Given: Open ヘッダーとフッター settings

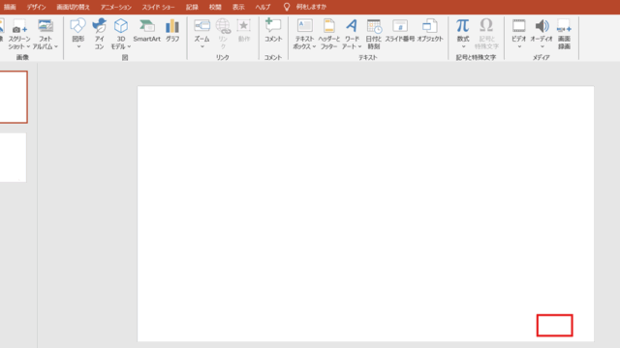Looking at the screenshot, I should click(x=329, y=35).
